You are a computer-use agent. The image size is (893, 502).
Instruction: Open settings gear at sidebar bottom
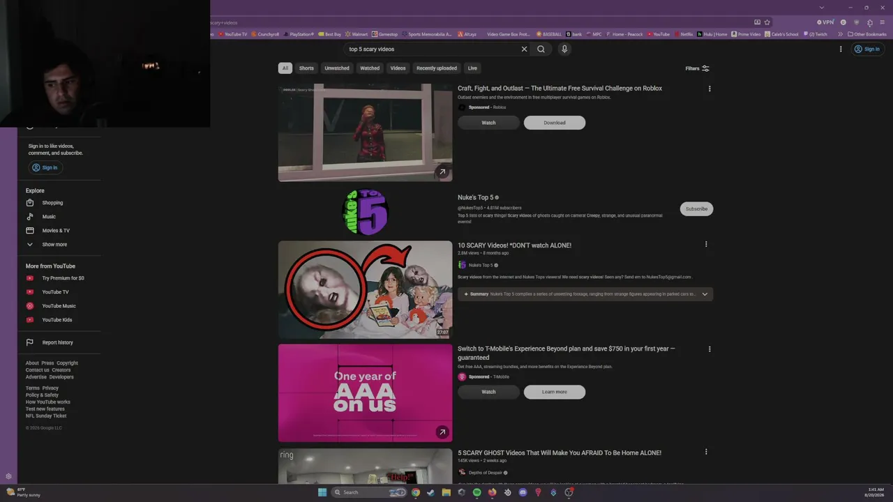8,477
